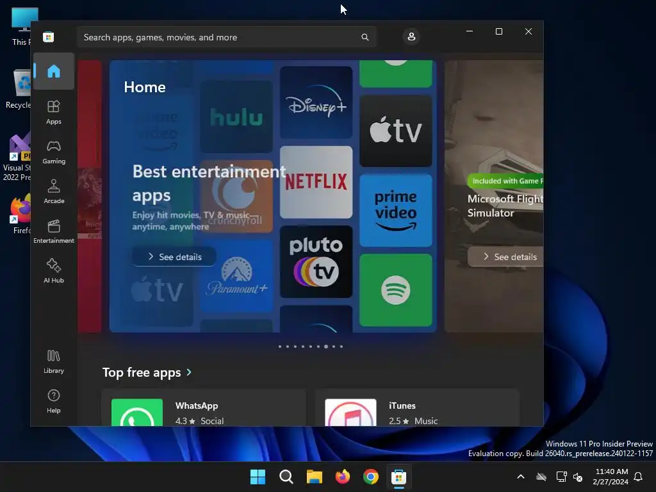Select the Spotify tile
Screen dimensions: 656x492
coord(396,290)
